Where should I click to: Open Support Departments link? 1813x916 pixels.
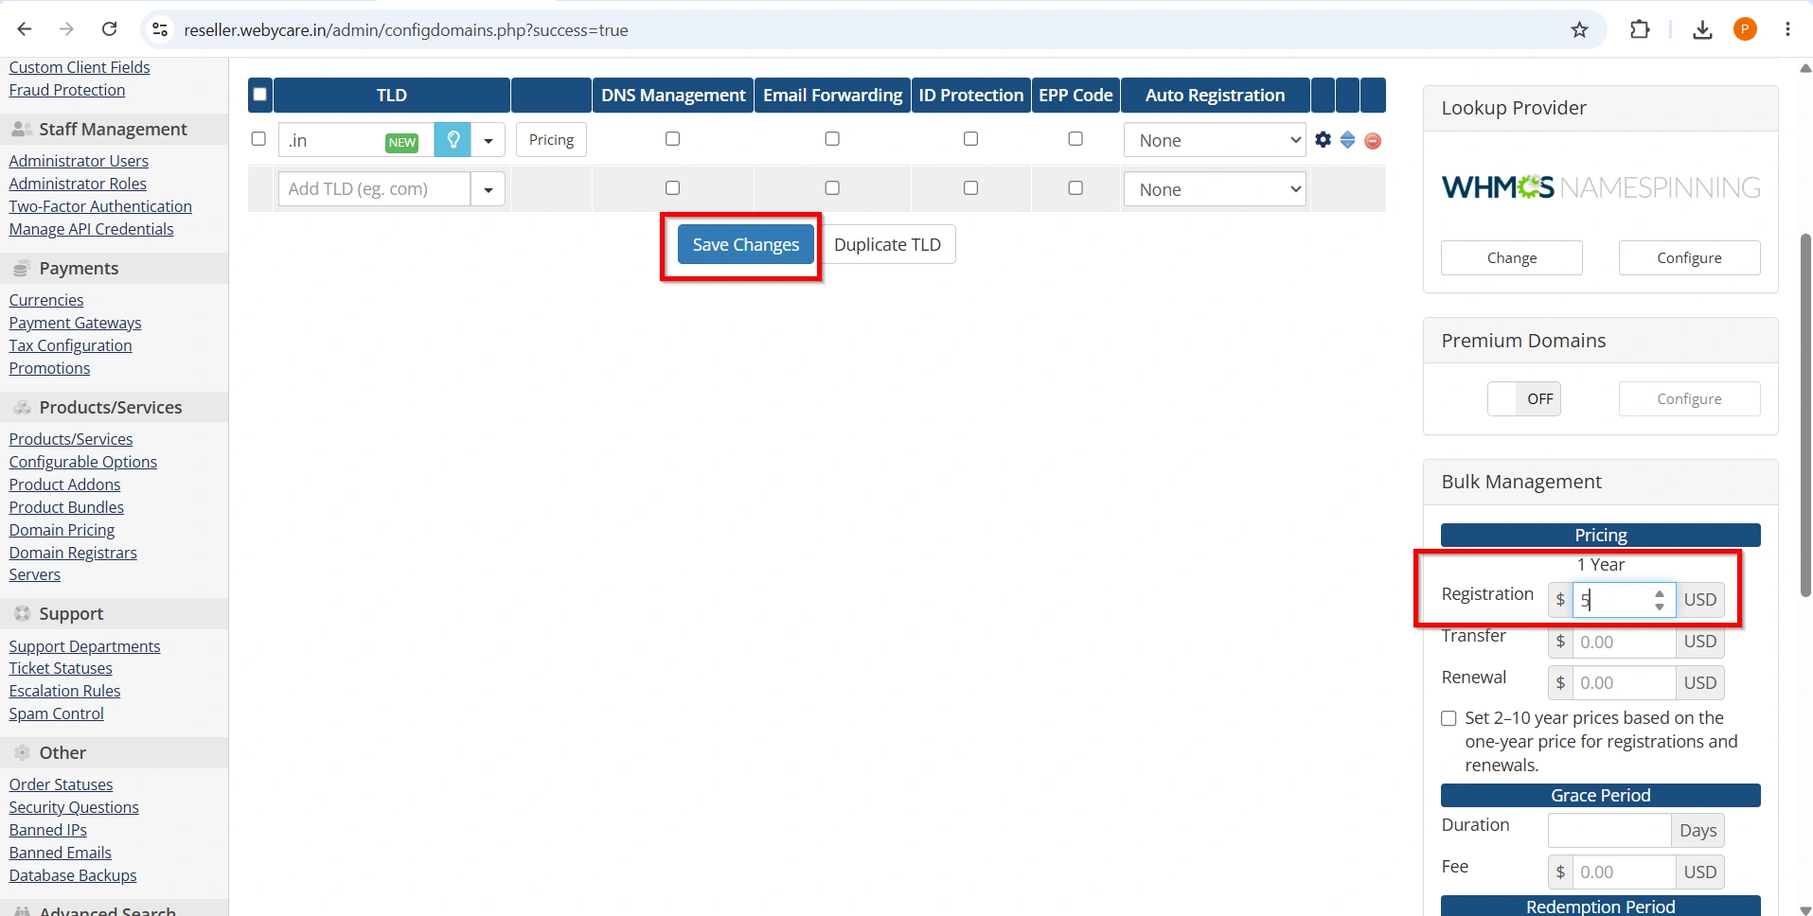click(x=84, y=646)
